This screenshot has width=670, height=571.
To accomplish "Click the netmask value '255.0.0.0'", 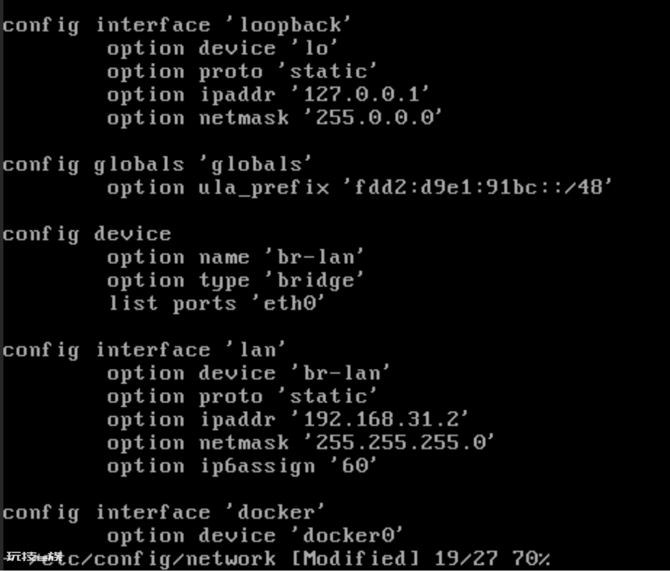I will pyautogui.click(x=375, y=118).
